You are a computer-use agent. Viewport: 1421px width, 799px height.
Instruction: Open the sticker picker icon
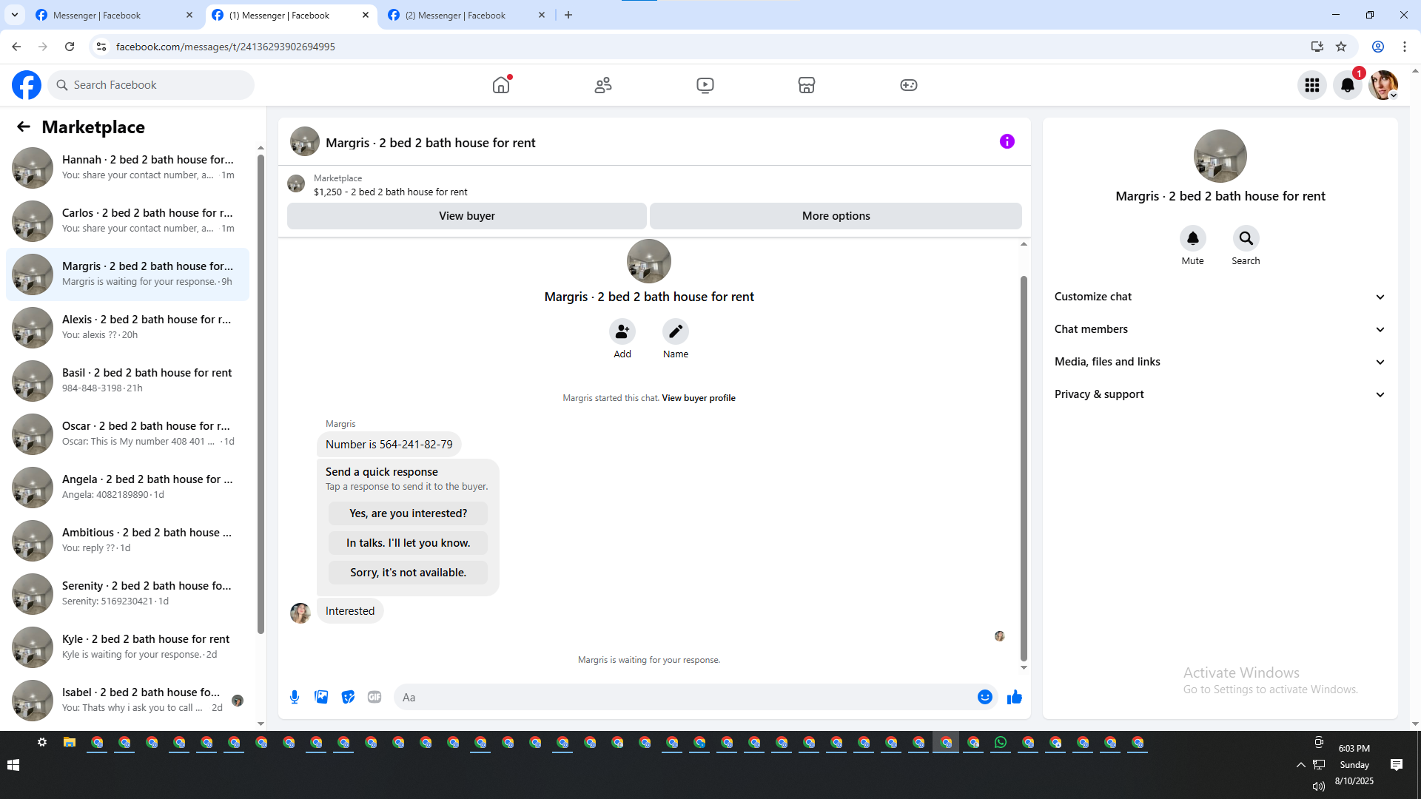tap(348, 697)
